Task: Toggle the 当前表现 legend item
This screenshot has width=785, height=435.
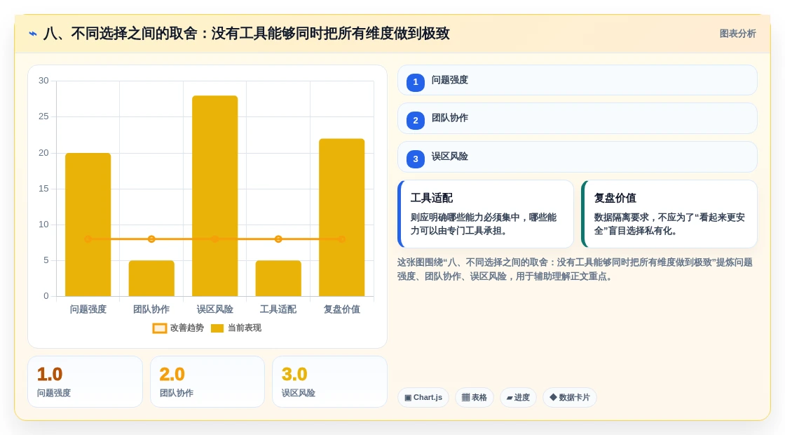Action: pos(236,328)
